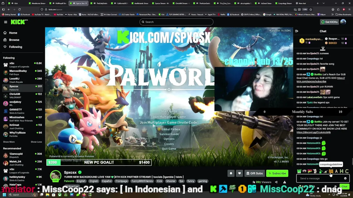Open Misstrashes channel
The width and height of the screenshot is (353, 198).
(x=23, y=119)
